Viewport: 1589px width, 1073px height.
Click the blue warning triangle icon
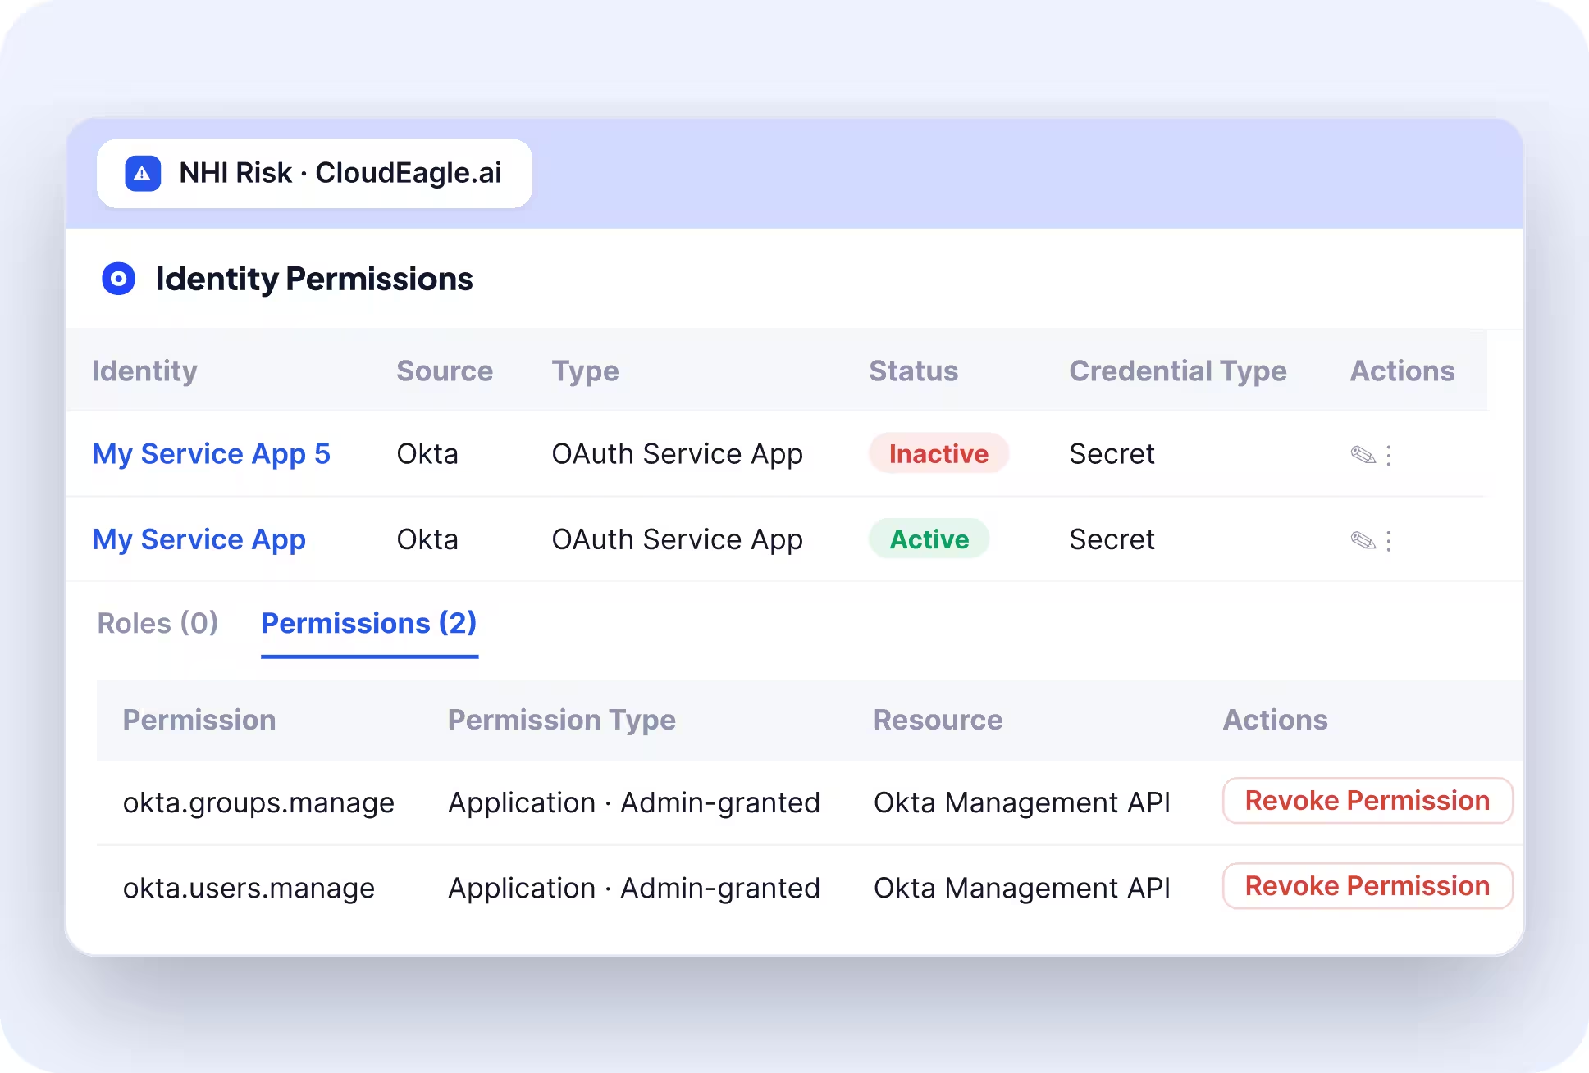tap(143, 173)
